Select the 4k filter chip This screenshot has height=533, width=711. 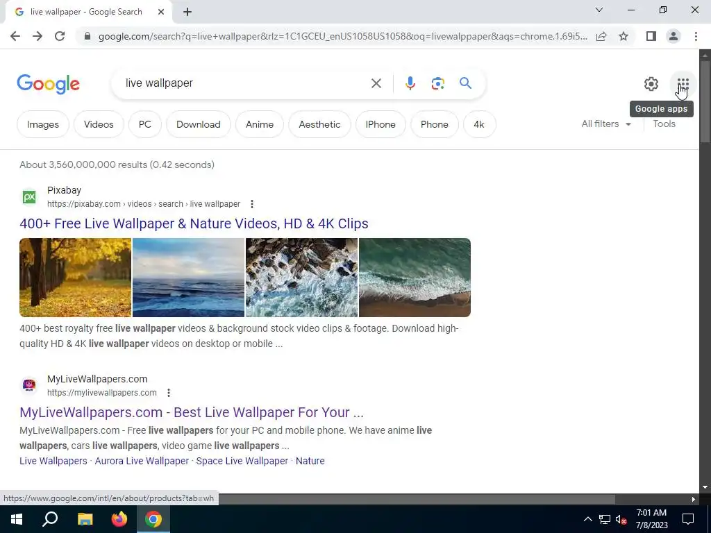(x=479, y=124)
